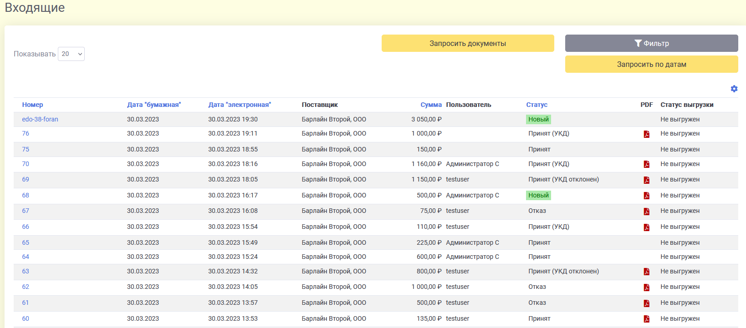Sort by Номер column header

point(32,105)
